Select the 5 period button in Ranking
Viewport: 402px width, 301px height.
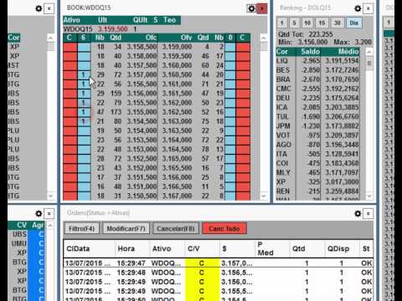click(x=294, y=23)
